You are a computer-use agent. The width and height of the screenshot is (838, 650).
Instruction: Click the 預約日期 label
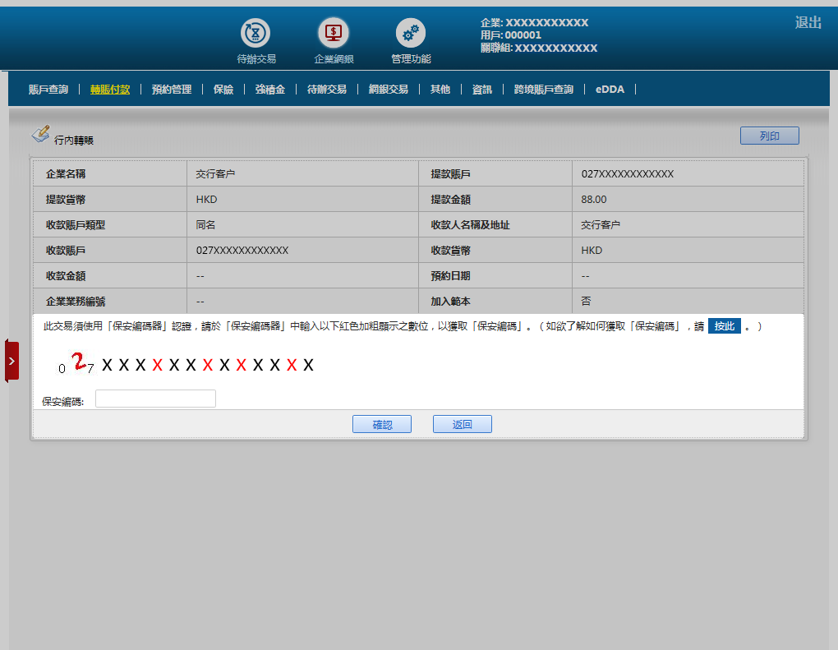pos(450,276)
